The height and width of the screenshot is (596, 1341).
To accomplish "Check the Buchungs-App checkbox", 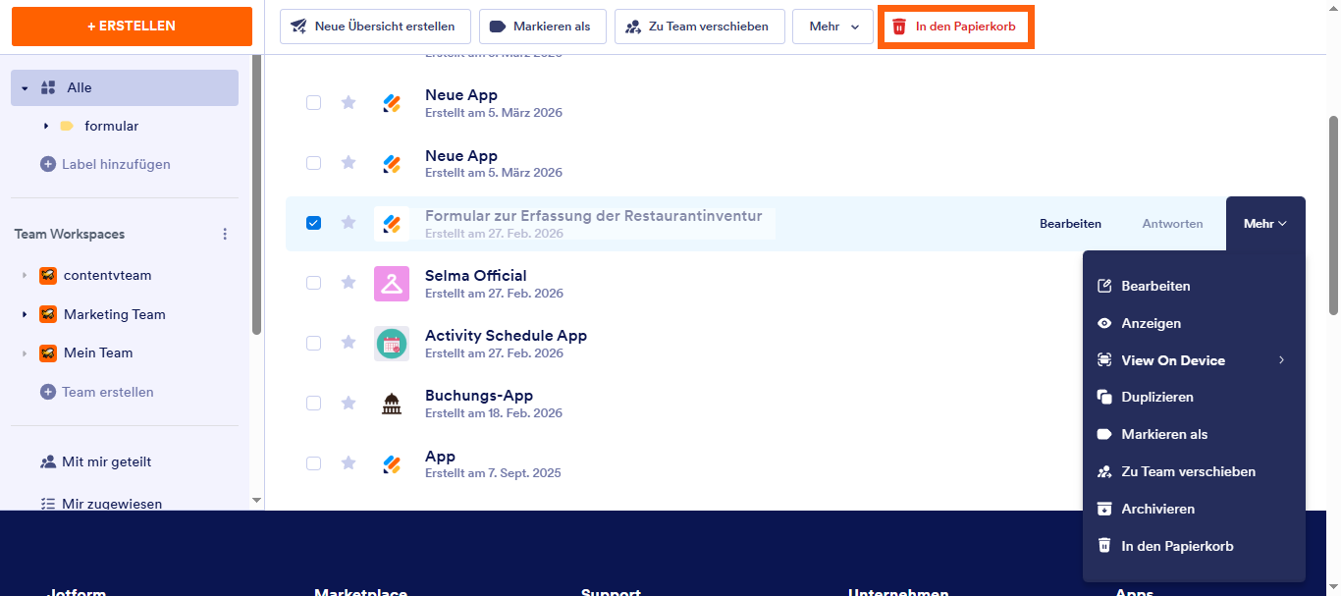I will pyautogui.click(x=313, y=403).
